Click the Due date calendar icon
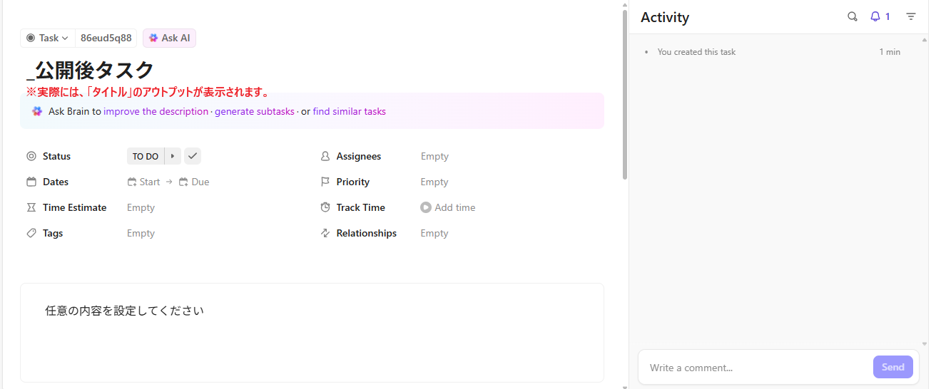 tap(183, 182)
